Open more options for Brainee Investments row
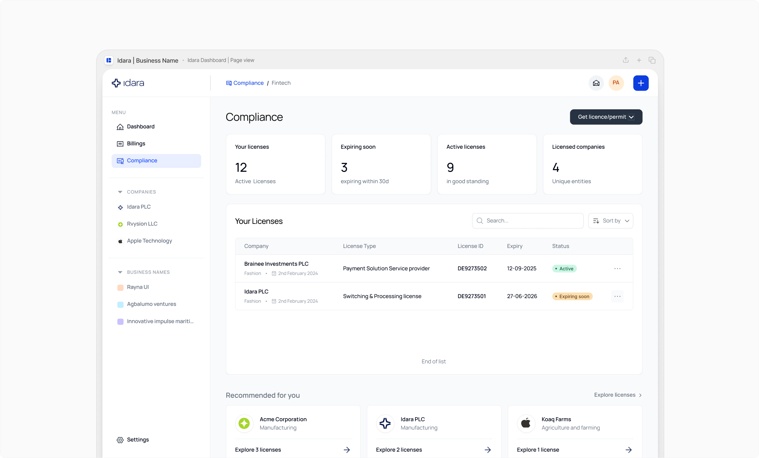The width and height of the screenshot is (759, 458). tap(617, 268)
